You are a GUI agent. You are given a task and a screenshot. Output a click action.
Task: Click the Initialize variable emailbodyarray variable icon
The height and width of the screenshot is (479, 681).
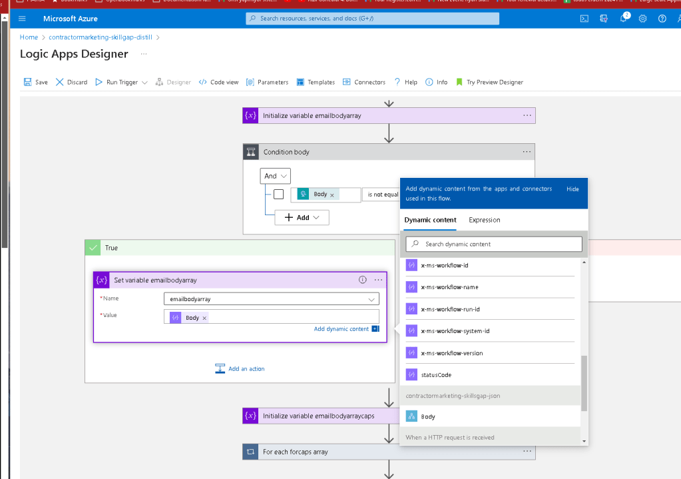pyautogui.click(x=250, y=116)
